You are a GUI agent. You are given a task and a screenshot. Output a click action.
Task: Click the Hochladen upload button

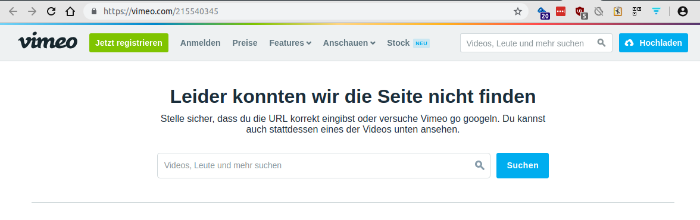tap(654, 43)
